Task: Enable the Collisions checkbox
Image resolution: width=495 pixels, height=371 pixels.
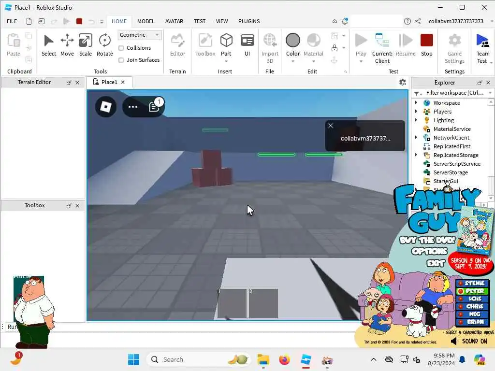Action: [121, 48]
